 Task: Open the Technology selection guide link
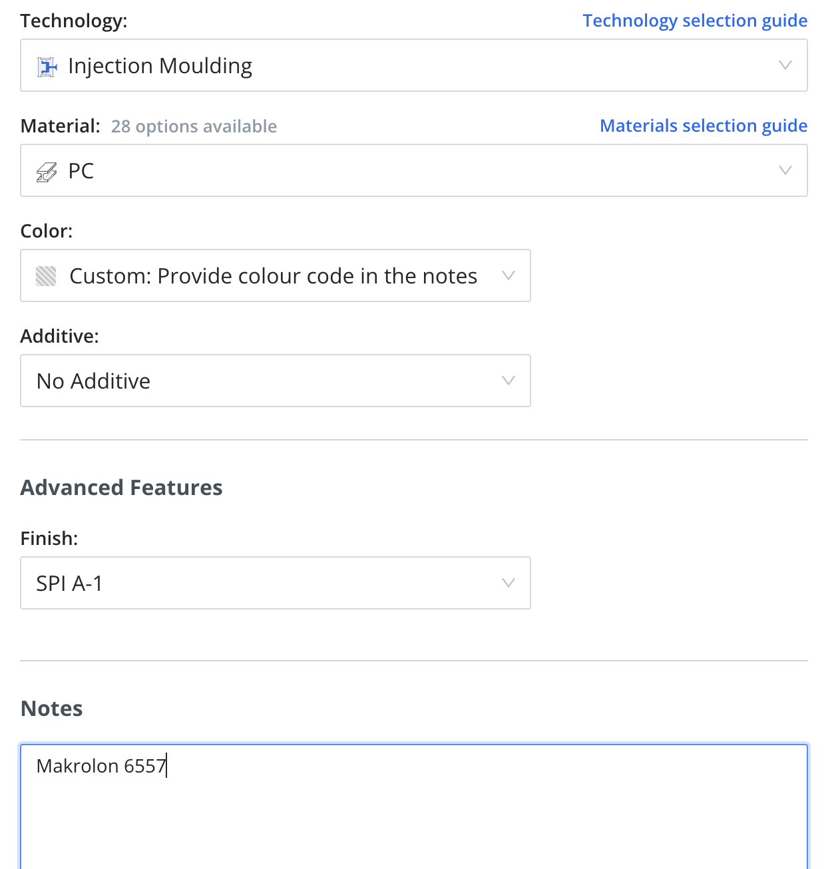tap(695, 21)
